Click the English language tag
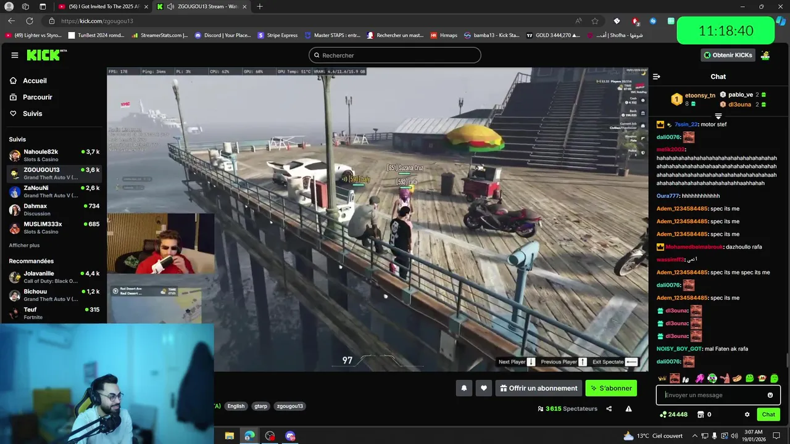The height and width of the screenshot is (444, 790). click(x=236, y=406)
